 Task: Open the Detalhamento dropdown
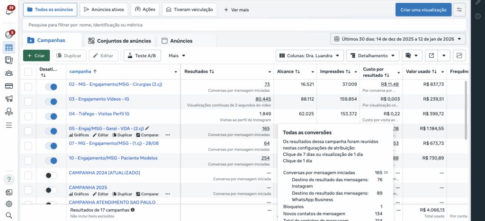[372, 56]
